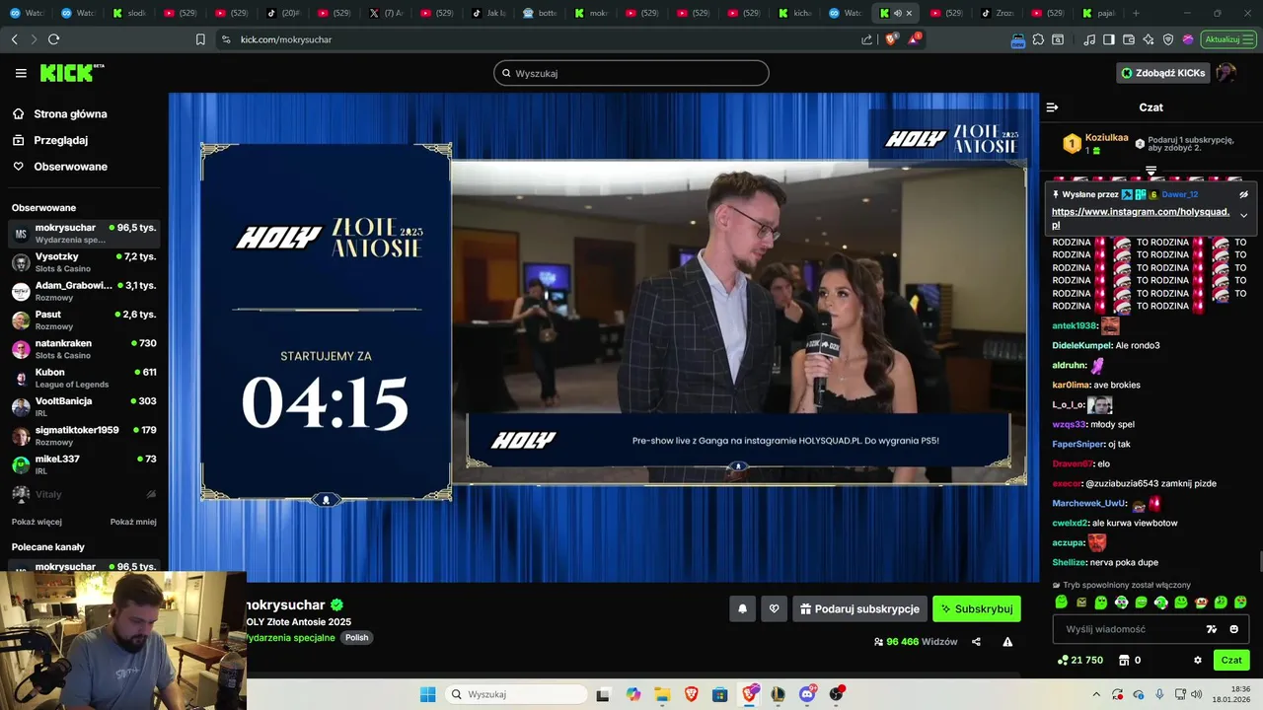
Task: Open Kubon League of Legends channel
Action: tap(84, 378)
